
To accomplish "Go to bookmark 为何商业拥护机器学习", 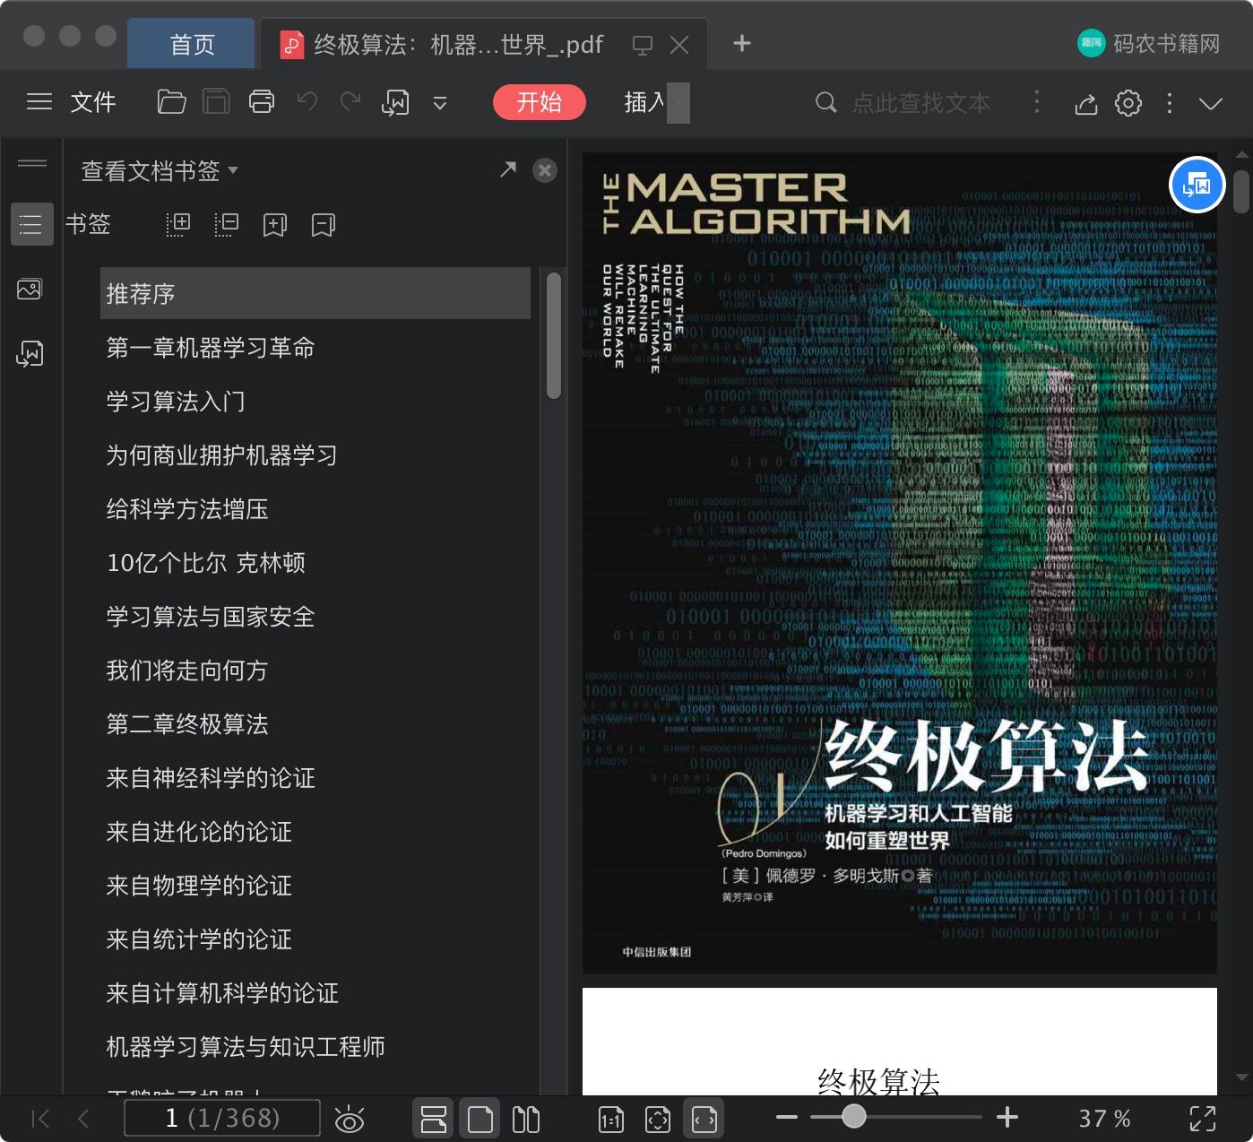I will (x=222, y=455).
